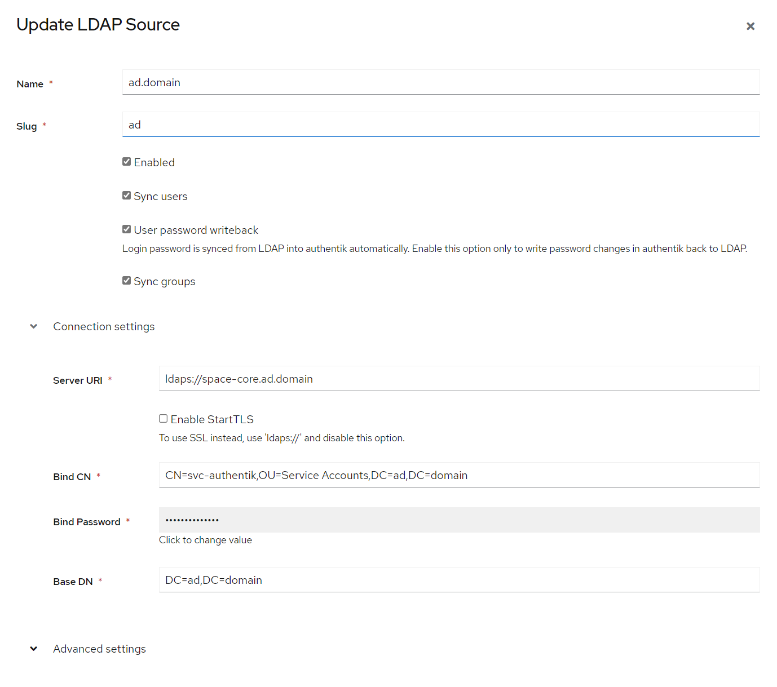Collapse the Advanced settings section
The width and height of the screenshot is (777, 687).
pyautogui.click(x=33, y=649)
